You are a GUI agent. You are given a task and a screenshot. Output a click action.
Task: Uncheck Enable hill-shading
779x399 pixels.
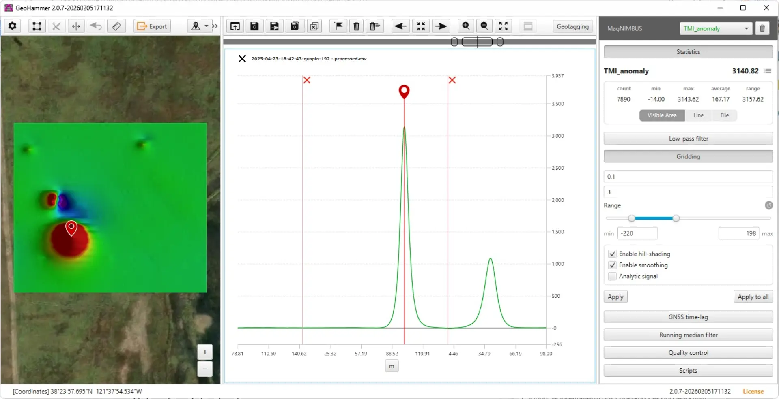tap(612, 254)
